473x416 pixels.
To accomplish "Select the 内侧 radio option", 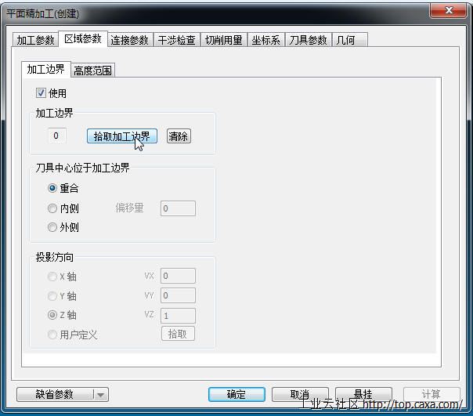I will (52, 208).
